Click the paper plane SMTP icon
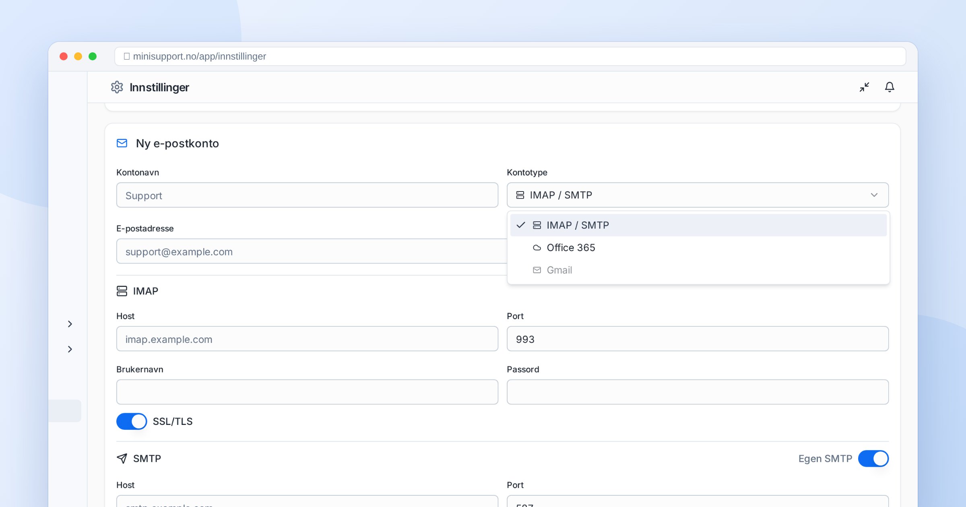Image resolution: width=966 pixels, height=507 pixels. (122, 458)
